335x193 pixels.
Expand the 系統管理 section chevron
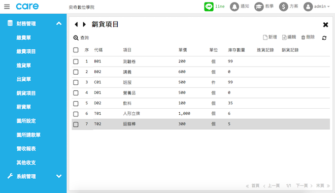click(59, 176)
